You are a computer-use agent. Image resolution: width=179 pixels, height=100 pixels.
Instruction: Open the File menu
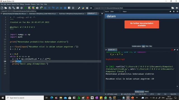tap(2, 4)
